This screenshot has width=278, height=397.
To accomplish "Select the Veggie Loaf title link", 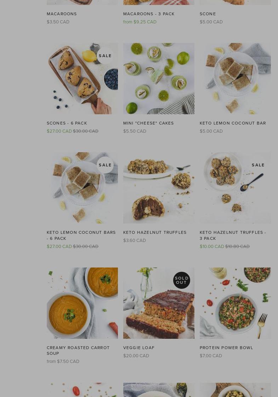I will coord(139,348).
